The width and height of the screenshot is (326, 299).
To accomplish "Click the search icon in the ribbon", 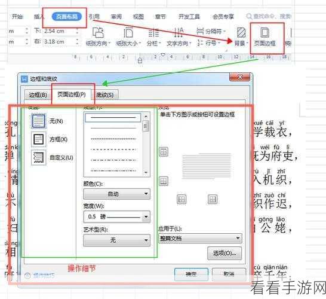I will point(249,16).
